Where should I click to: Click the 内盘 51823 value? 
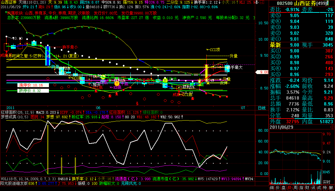(326, 122)
